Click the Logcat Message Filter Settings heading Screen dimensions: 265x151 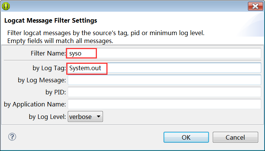coord(50,20)
